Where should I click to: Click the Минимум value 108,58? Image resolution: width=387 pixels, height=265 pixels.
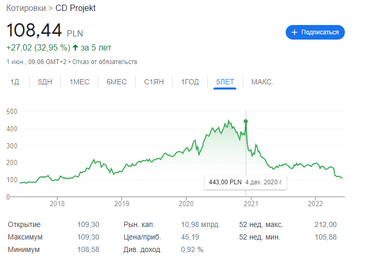click(x=88, y=249)
